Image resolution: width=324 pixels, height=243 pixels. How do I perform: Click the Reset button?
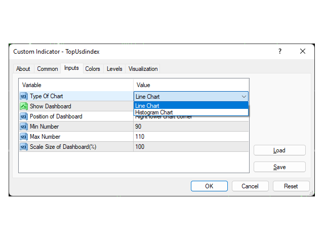coord(291,186)
